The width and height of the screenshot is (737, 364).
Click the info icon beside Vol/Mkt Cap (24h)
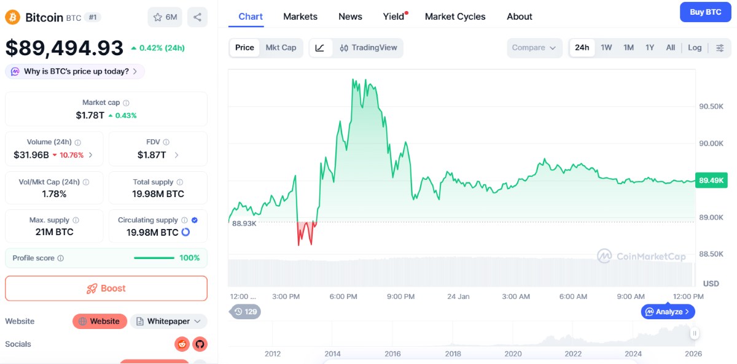86,182
